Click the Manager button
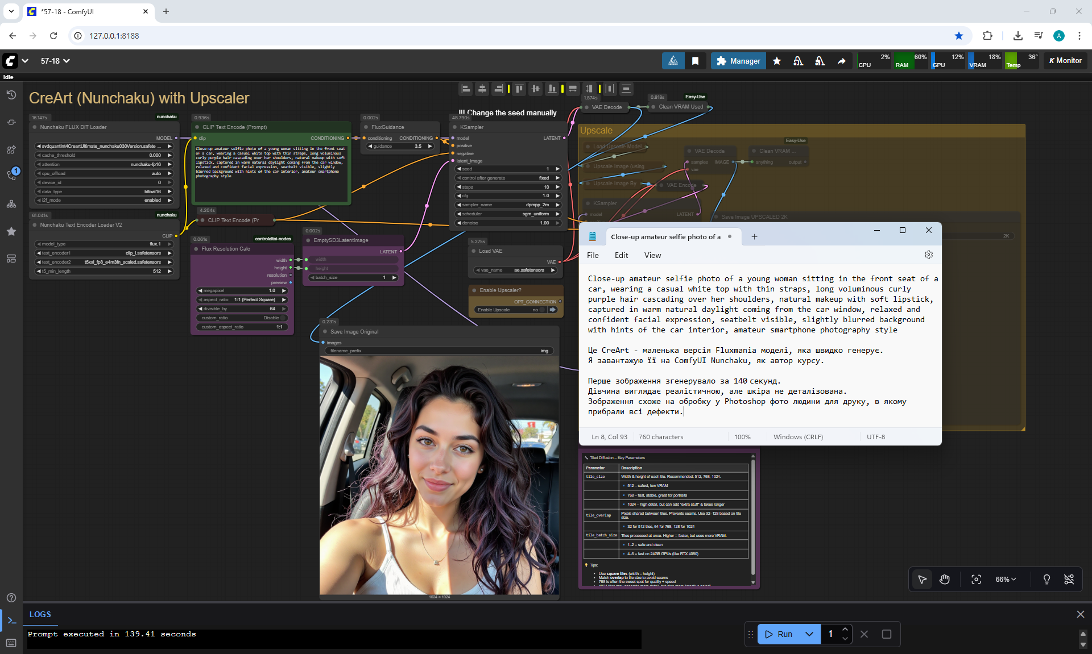 pos(738,61)
